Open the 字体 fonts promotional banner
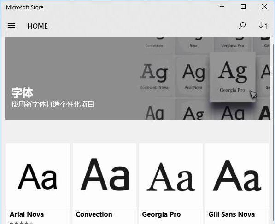This screenshot has width=275, height=224. [138, 78]
